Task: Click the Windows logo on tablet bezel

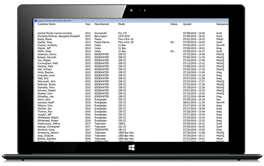Action: (132, 148)
